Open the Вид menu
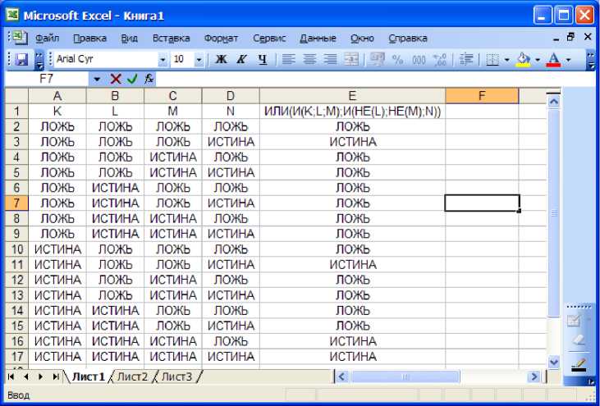Screen dimensions: 600x406 [130, 39]
